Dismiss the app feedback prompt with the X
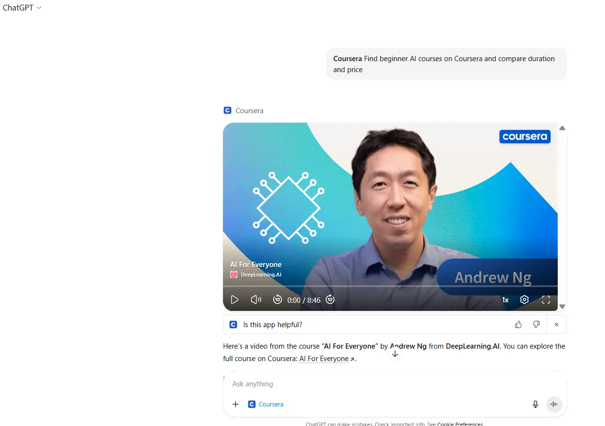 point(556,324)
